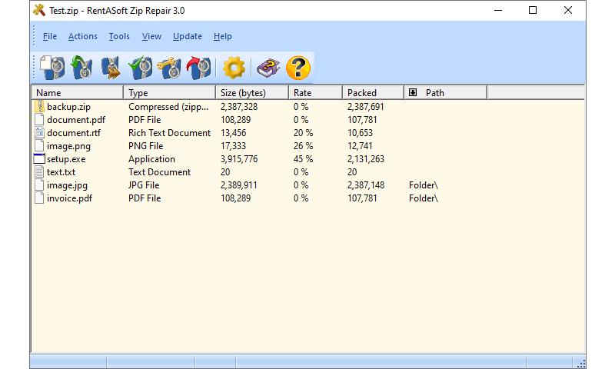Image resolution: width=615 pixels, height=369 pixels.
Task: Select the text.txt file name
Action: (x=61, y=171)
